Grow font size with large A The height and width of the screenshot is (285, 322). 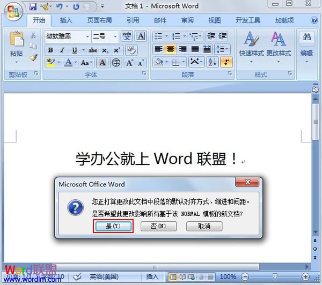point(129,63)
